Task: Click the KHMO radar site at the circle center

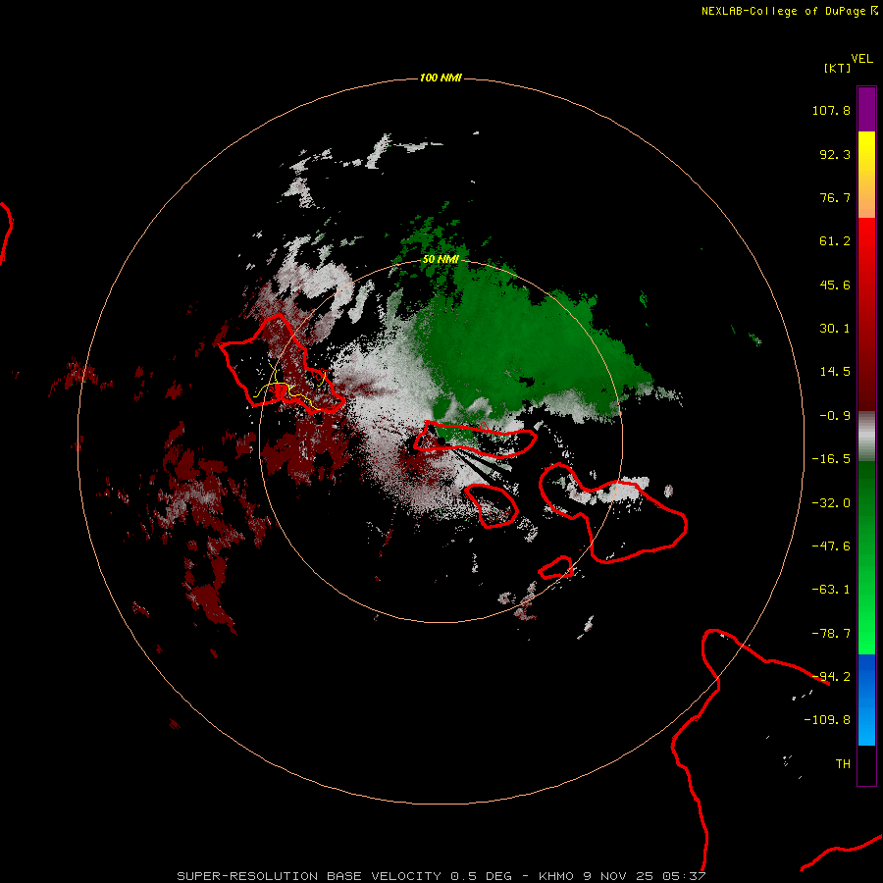Action: tap(441, 441)
